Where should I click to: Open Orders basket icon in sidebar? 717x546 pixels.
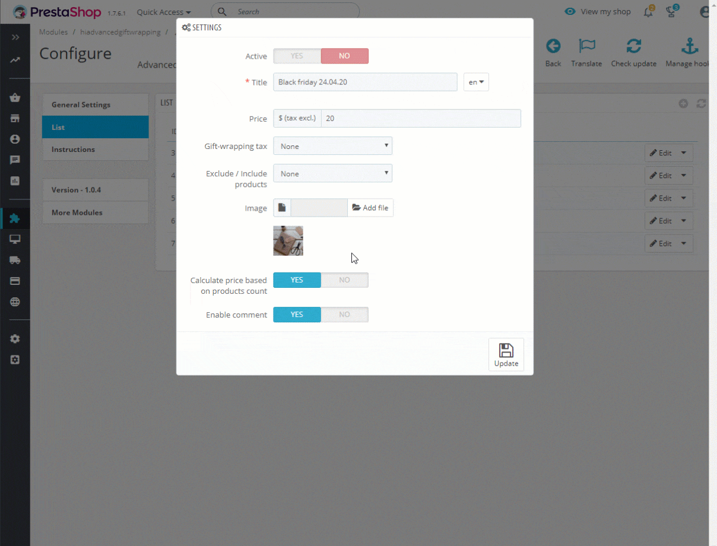[x=15, y=98]
